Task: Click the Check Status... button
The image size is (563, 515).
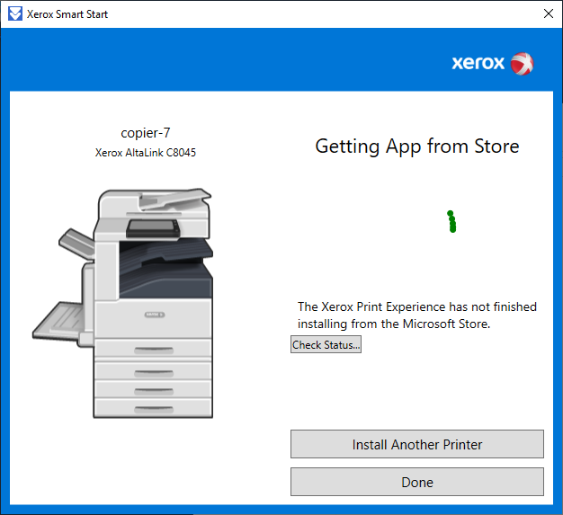Action: 326,344
